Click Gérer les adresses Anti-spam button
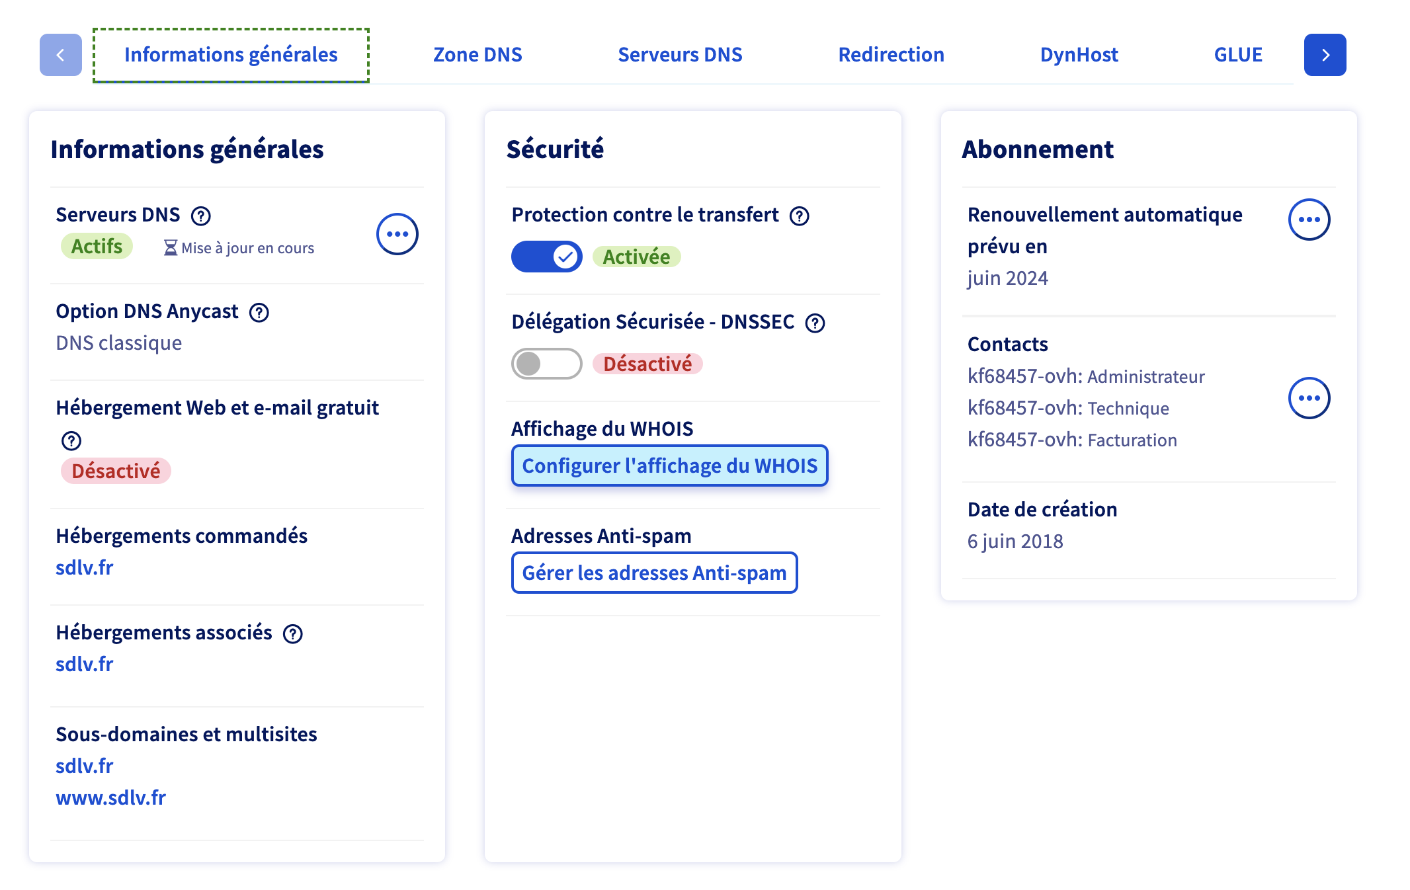This screenshot has height=890, width=1410. point(654,573)
